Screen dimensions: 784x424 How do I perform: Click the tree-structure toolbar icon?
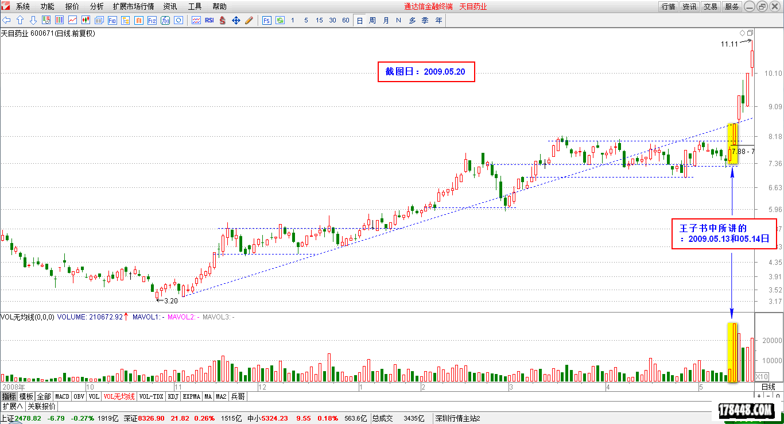click(125, 20)
